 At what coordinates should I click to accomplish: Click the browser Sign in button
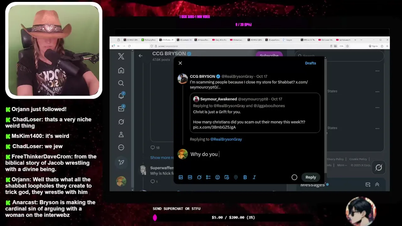click(x=373, y=46)
